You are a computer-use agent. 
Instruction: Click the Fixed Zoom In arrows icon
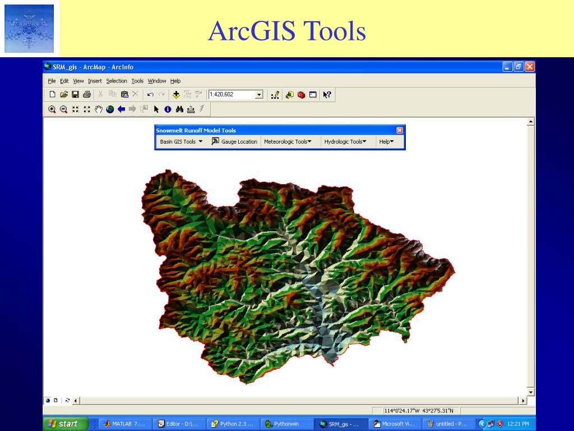coord(75,109)
